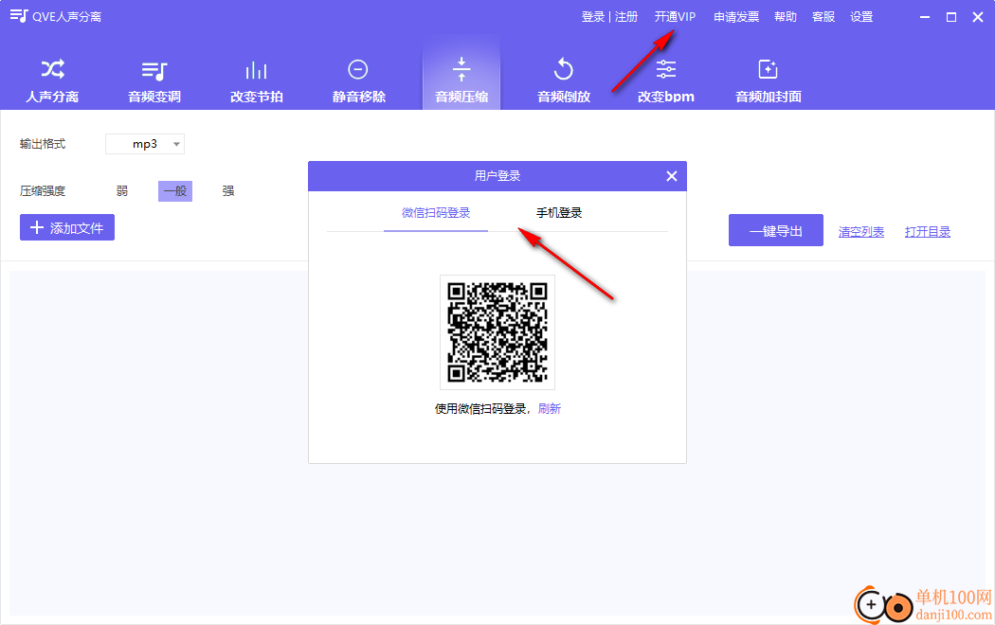995x625 pixels.
Task: Switch to 手机登录 tab
Action: pyautogui.click(x=559, y=213)
